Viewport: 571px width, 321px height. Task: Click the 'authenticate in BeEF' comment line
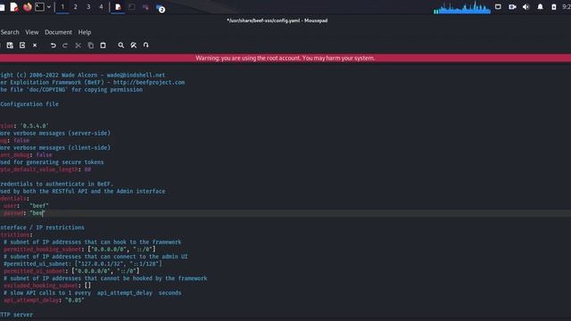tap(56, 184)
